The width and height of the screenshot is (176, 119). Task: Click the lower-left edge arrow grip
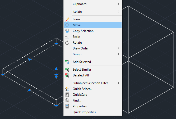pyautogui.click(x=30, y=90)
